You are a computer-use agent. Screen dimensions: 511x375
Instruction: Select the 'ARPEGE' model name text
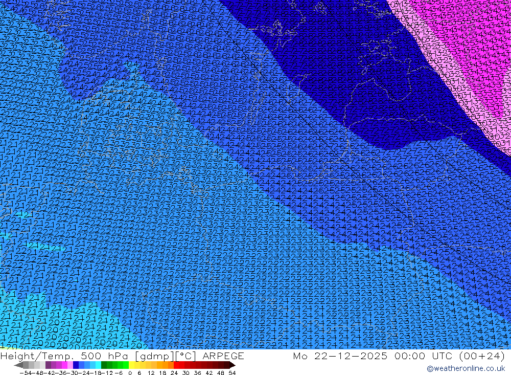click(223, 356)
